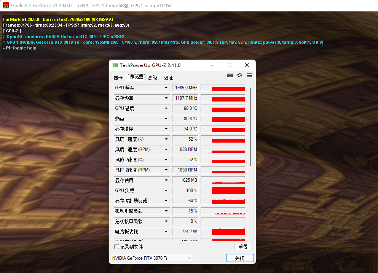Image resolution: width=378 pixels, height=273 pixels.
Task: Click the GPU-Z sensor list scrollbar
Action: 250,127
